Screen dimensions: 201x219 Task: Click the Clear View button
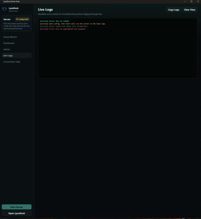[190, 10]
